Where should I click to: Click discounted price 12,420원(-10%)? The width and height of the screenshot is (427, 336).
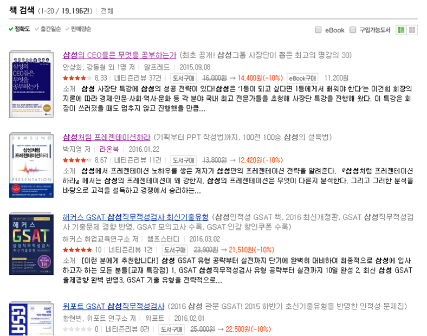(260, 160)
